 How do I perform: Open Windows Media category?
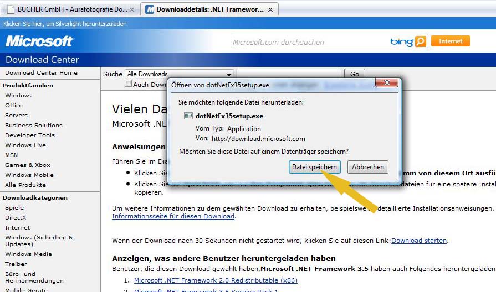coord(28,254)
